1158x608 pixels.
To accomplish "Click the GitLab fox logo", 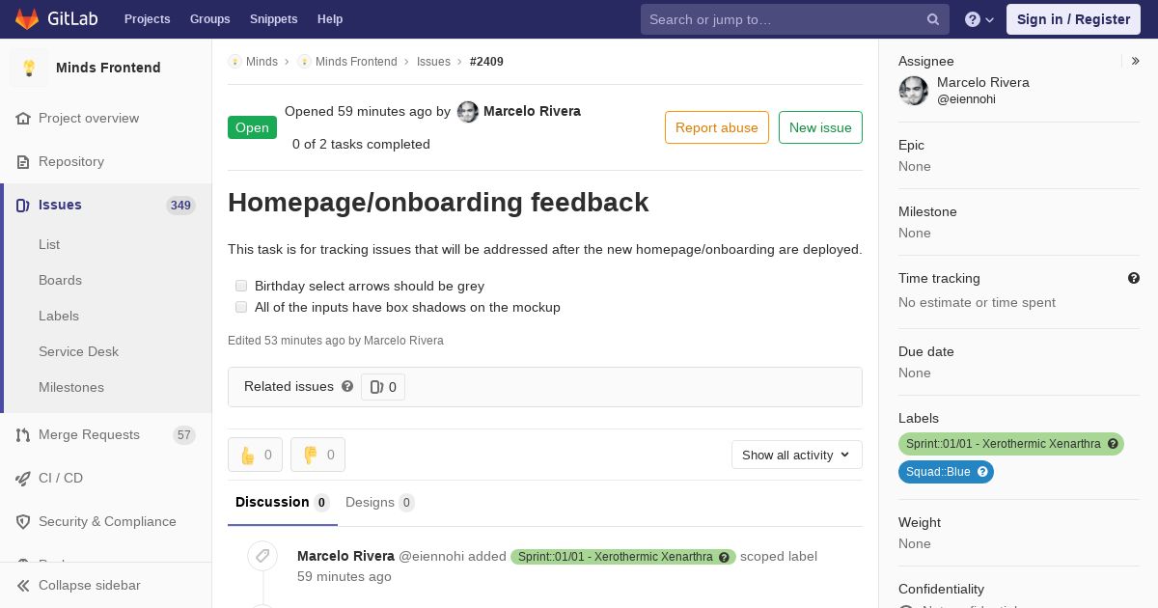I will 27,18.
